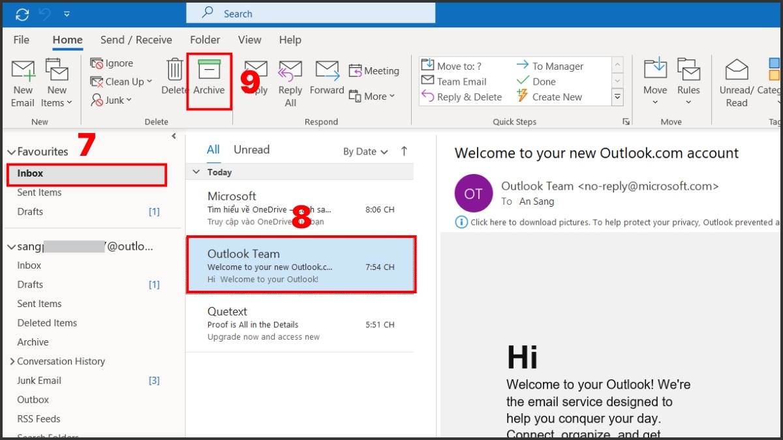783x440 pixels.
Task: Open the View ribbon tab
Action: click(250, 40)
